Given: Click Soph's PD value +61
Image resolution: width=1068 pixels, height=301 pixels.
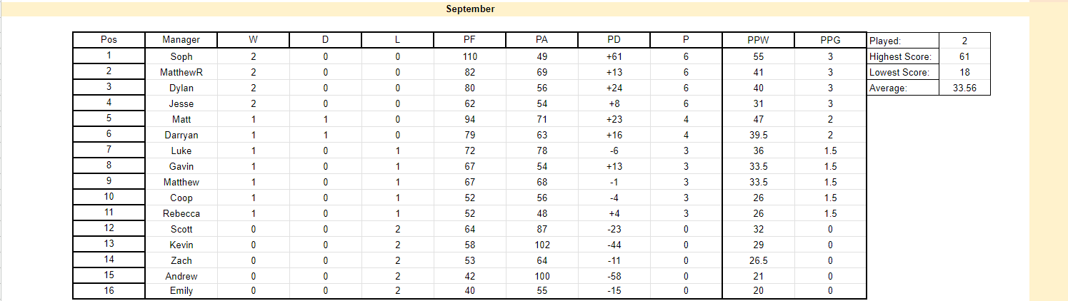Looking at the screenshot, I should point(614,56).
